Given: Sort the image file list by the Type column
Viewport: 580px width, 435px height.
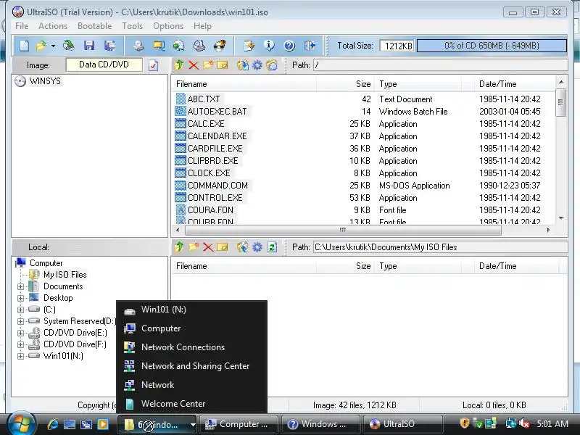Looking at the screenshot, I should pos(418,84).
